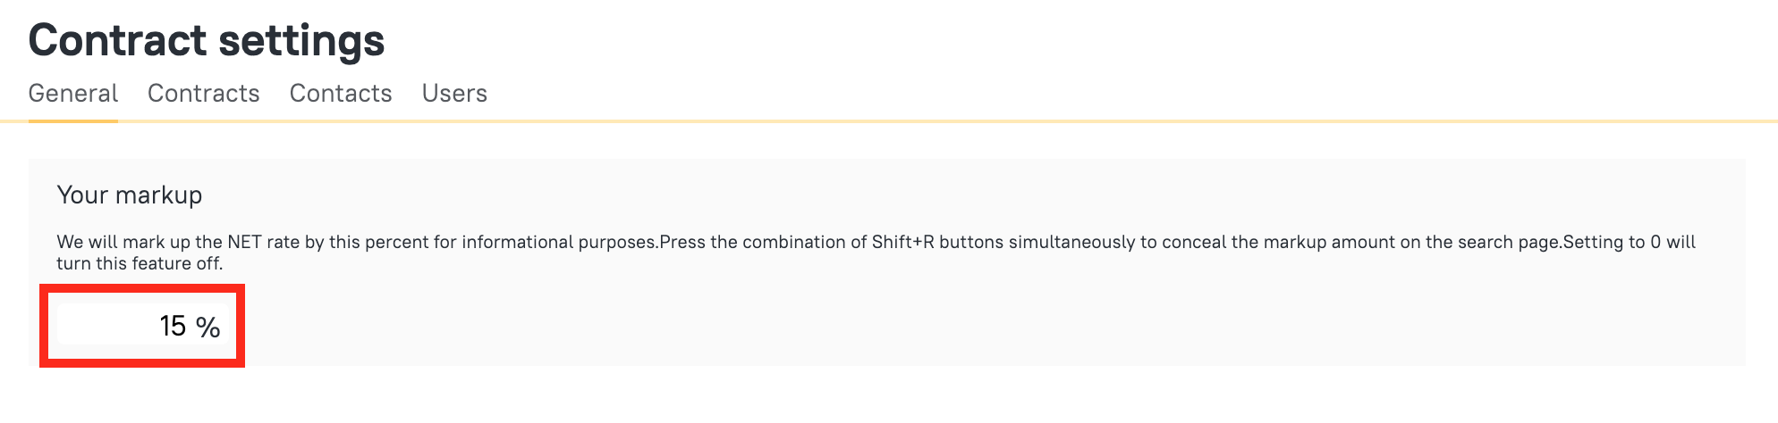Image resolution: width=1778 pixels, height=423 pixels.
Task: Click the 'Your markup' section title
Action: pos(130,195)
